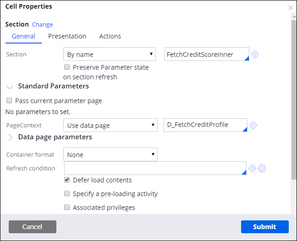Image resolution: width=297 pixels, height=241 pixels.
Task: Open condition builder gear for Refresh condition
Action: click(262, 168)
